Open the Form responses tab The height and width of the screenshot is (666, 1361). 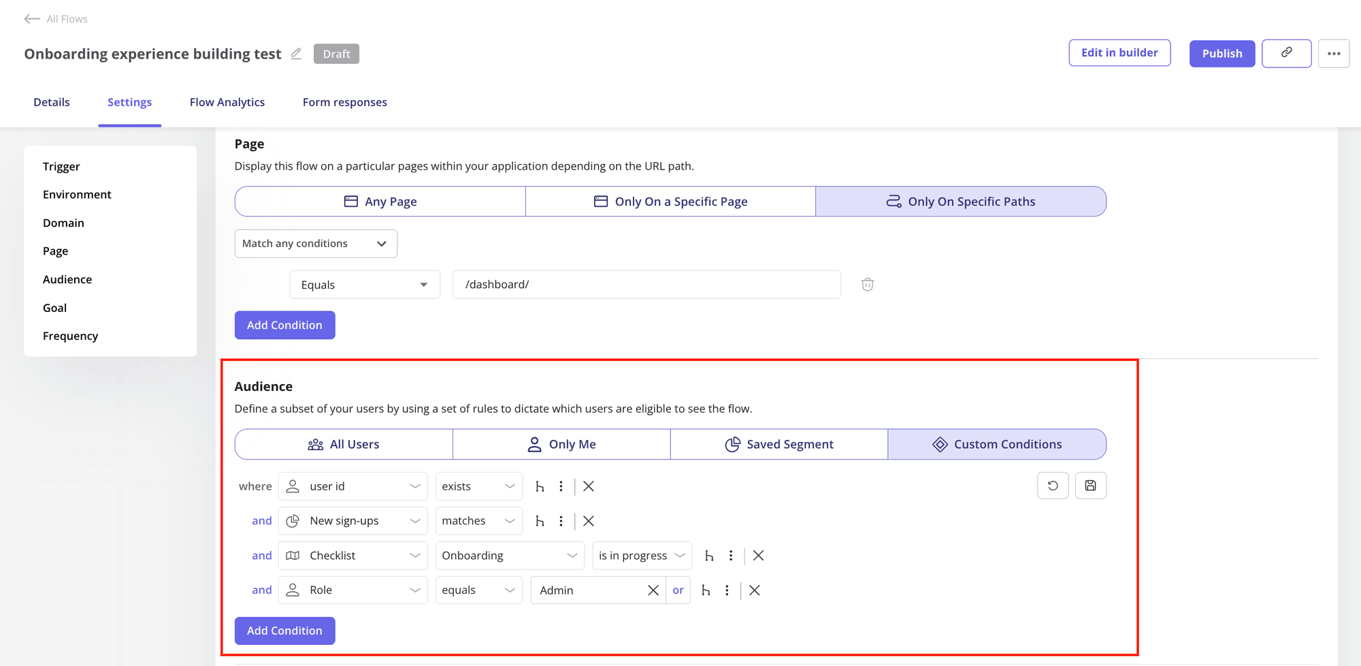pos(345,102)
